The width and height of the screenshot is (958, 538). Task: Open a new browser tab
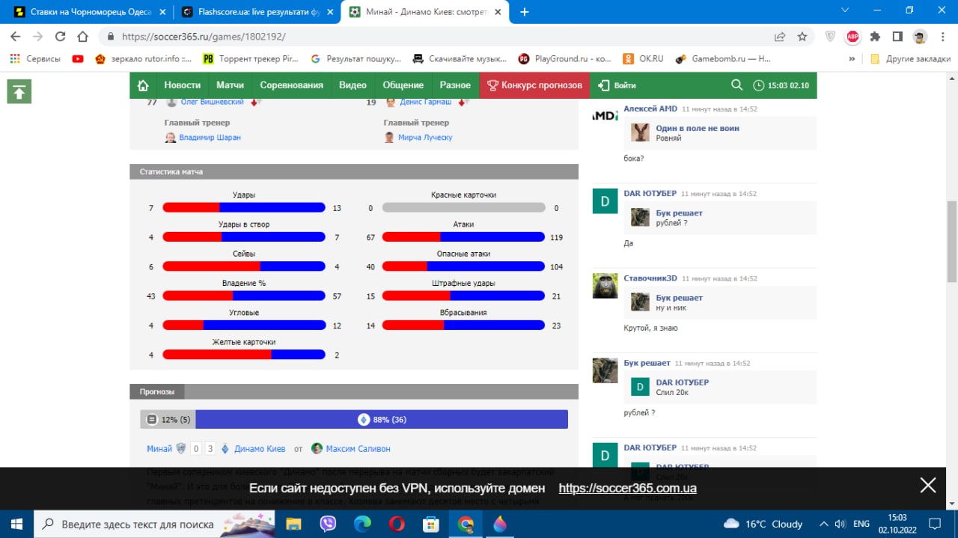525,11
